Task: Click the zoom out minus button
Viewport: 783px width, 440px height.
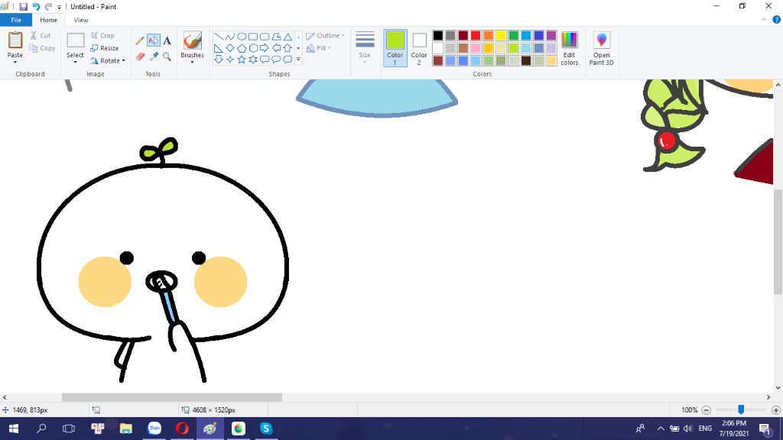Action: click(706, 410)
